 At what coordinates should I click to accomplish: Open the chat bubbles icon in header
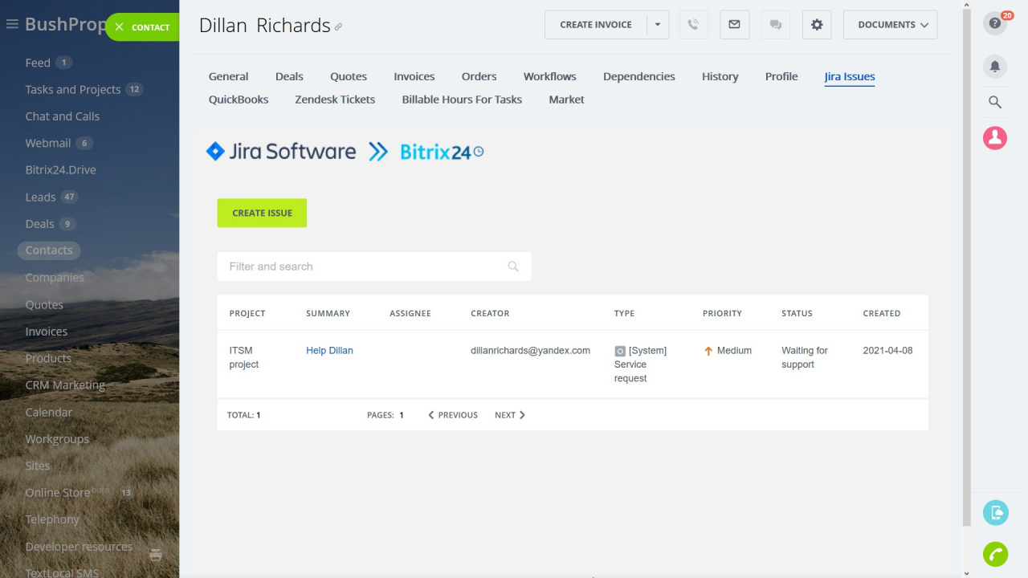pyautogui.click(x=776, y=25)
